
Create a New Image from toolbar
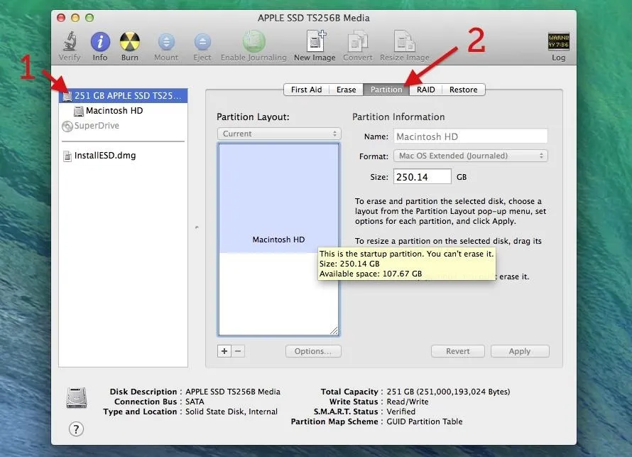[x=315, y=41]
